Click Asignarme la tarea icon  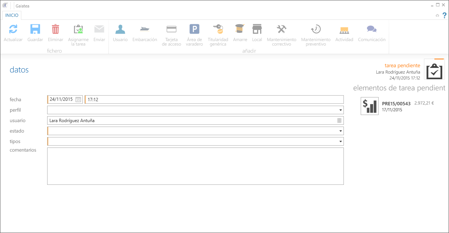(x=78, y=30)
